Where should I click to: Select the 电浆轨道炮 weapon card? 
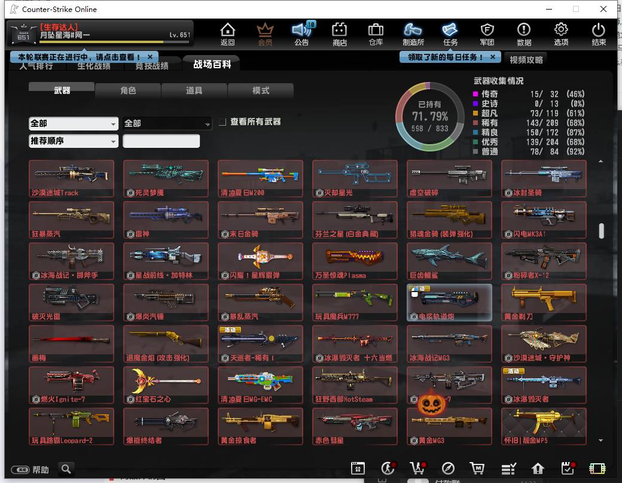(x=449, y=302)
